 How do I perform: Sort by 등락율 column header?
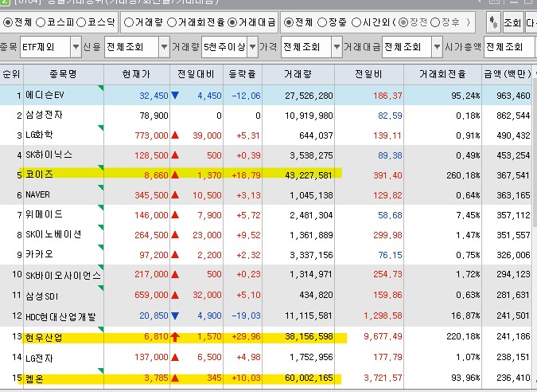pos(243,74)
